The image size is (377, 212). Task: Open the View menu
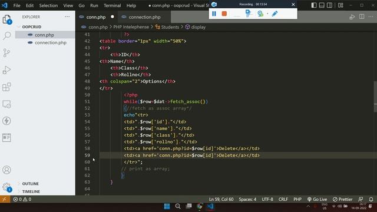pos(68,5)
